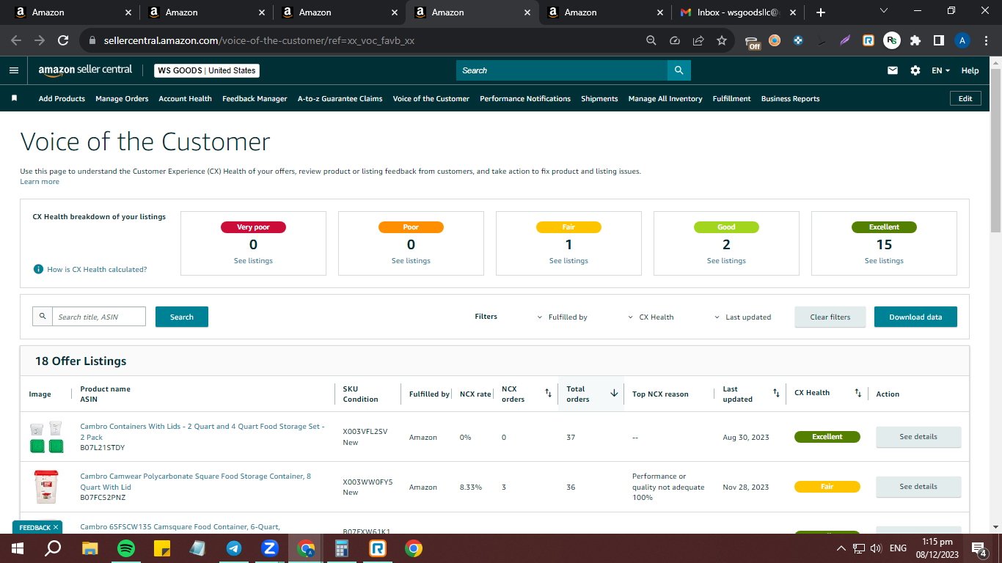The image size is (1002, 563).
Task: Click the extension icon labeled Off
Action: point(752,42)
